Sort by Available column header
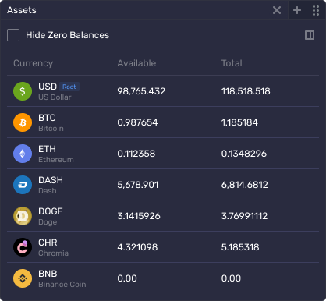The width and height of the screenshot is (326, 301). point(136,63)
